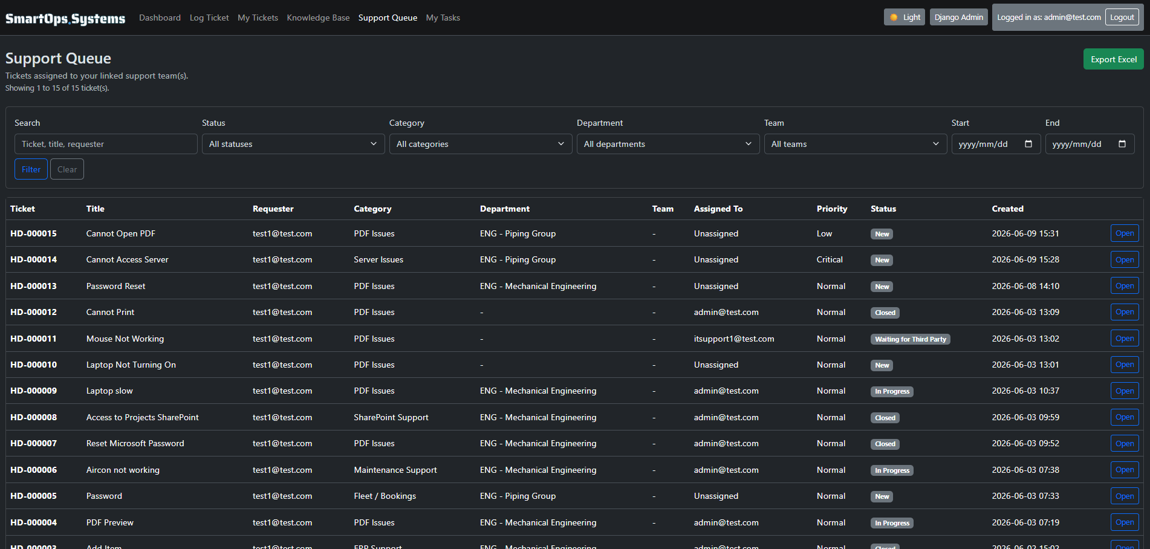
Task: Click the Laptop Not Turning On title
Action: [x=131, y=365]
